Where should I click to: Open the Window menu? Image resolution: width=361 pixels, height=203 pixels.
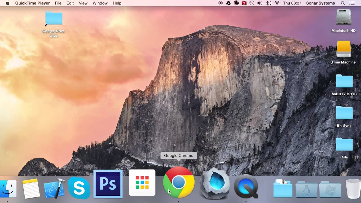[100, 3]
